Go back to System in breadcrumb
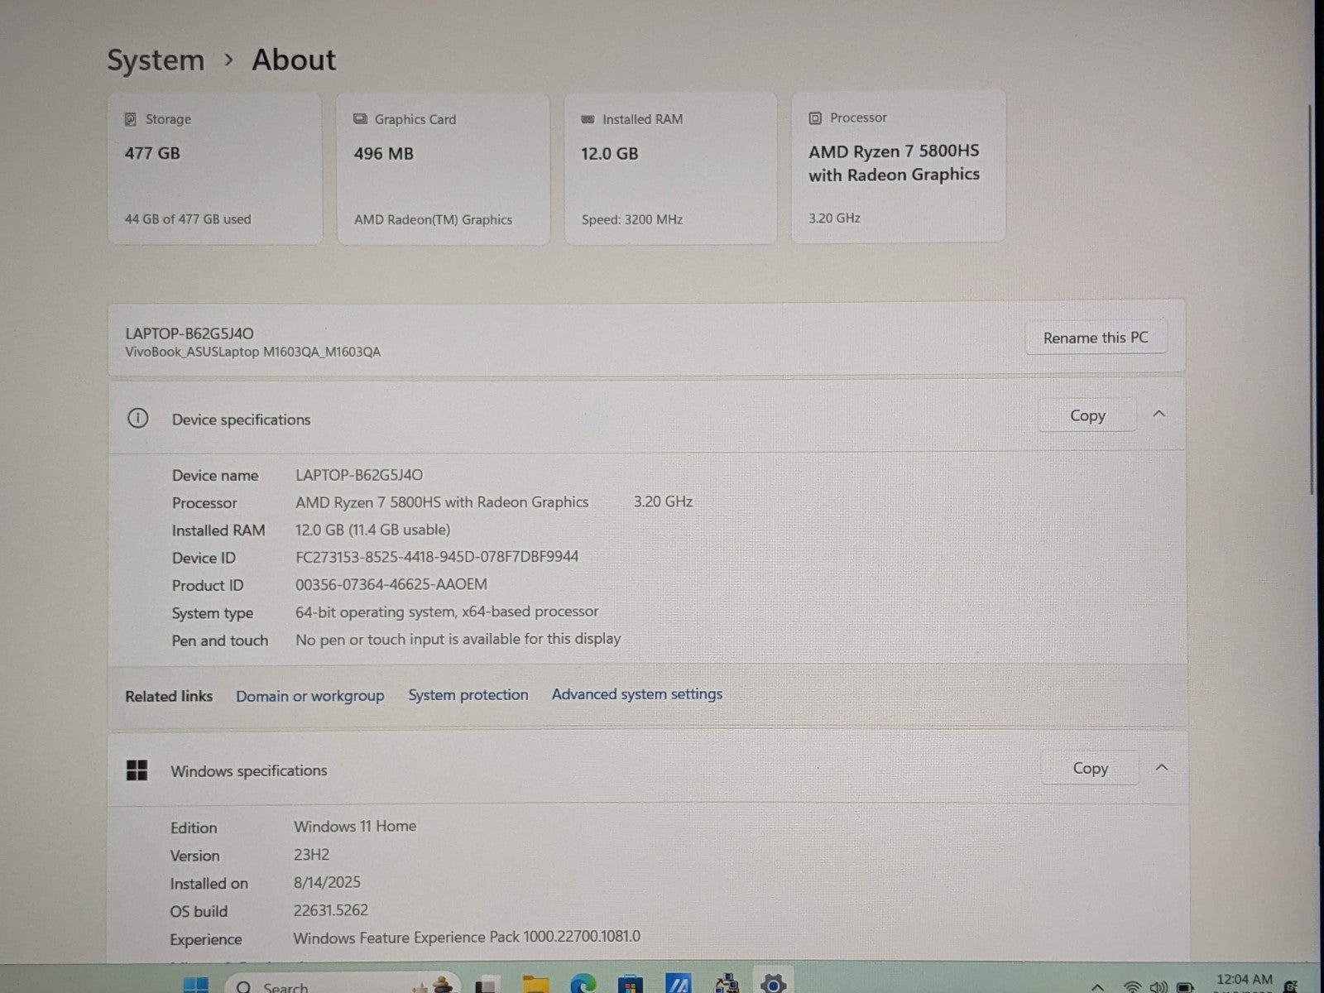Image resolution: width=1324 pixels, height=993 pixels. coord(156,60)
